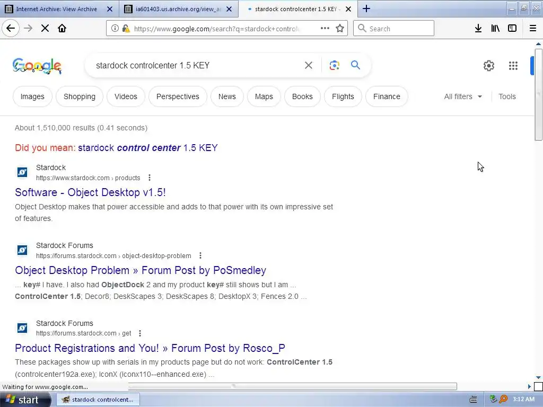Image resolution: width=543 pixels, height=407 pixels.
Task: Open the Google apps grid
Action: point(513,66)
